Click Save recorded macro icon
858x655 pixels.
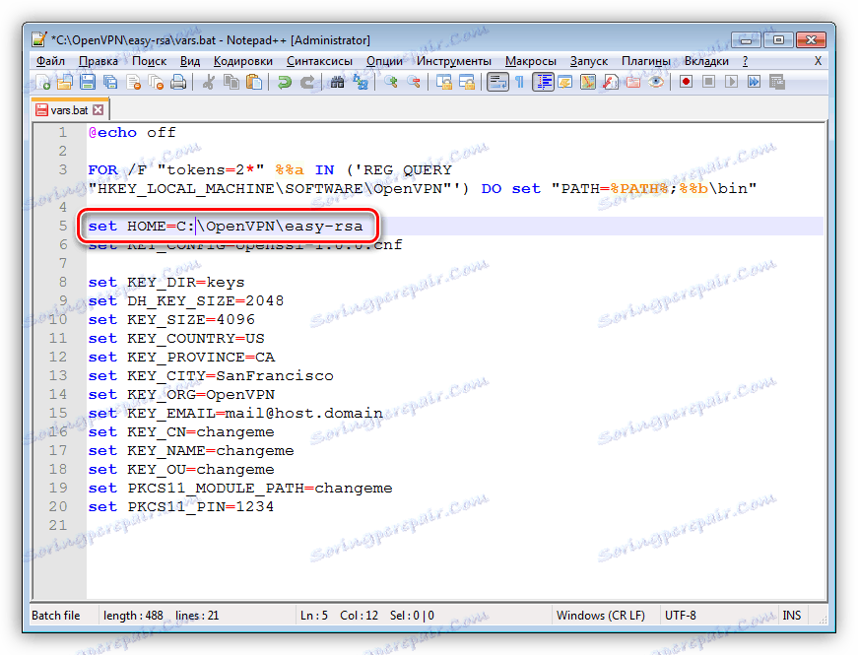coord(777,83)
